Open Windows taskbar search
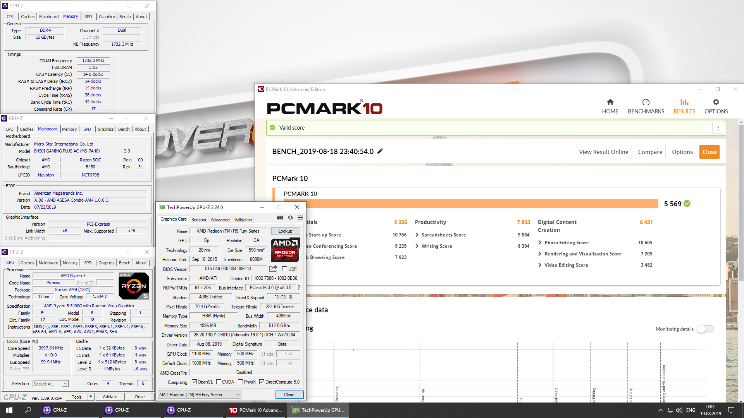The width and height of the screenshot is (744, 418). click(28, 410)
